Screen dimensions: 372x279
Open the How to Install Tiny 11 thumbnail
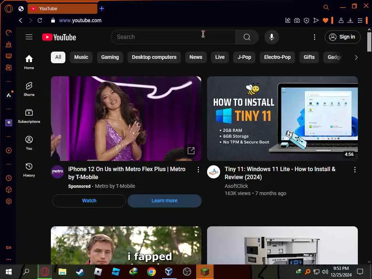tap(282, 118)
